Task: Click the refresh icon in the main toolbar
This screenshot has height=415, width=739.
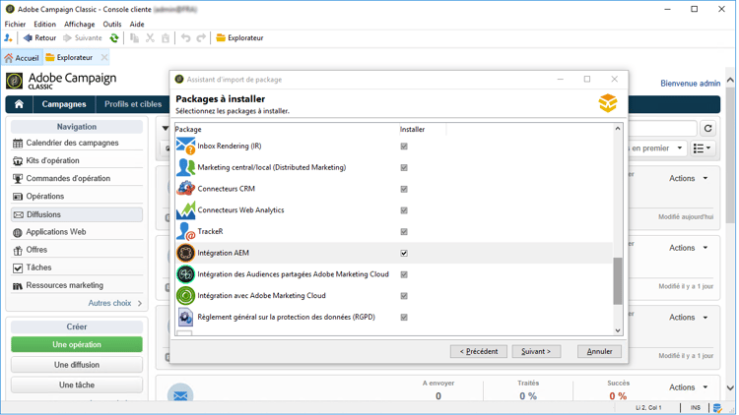Action: click(114, 38)
